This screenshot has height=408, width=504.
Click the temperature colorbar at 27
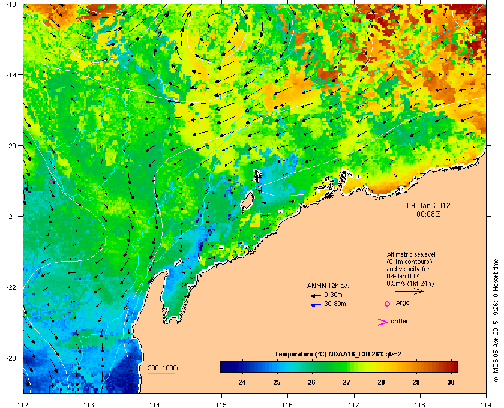pyautogui.click(x=346, y=367)
